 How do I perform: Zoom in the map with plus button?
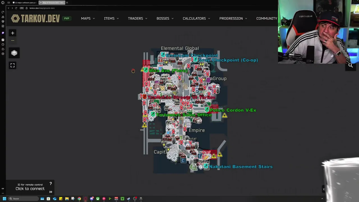tap(12, 33)
